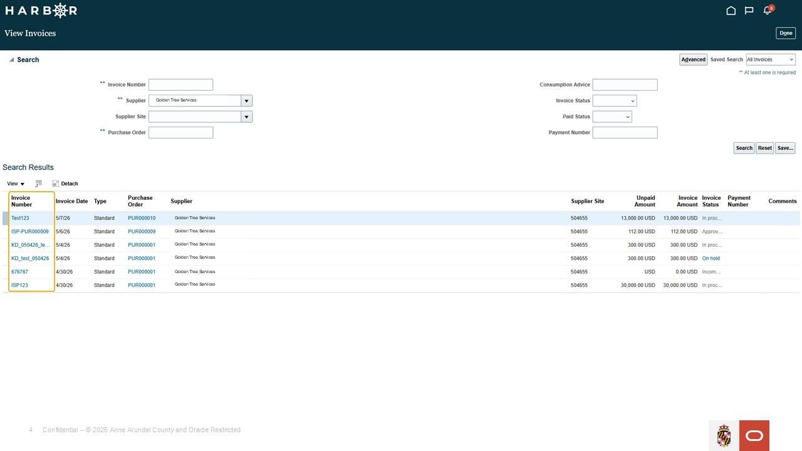Viewport: 802px width, 451px height.
Task: Open purchase order PUR000010 link
Action: [x=142, y=218]
